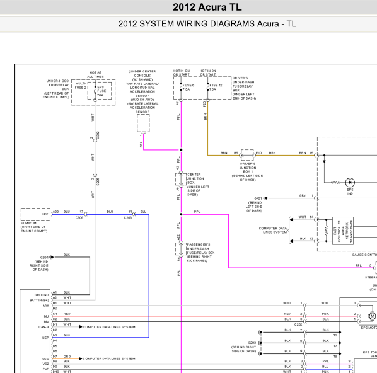
Task: Click the ECM/PCM NEP dashed box
Action: pos(35,214)
